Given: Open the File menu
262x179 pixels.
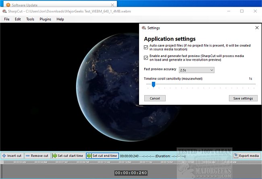Looking at the screenshot, I should click(7, 19).
